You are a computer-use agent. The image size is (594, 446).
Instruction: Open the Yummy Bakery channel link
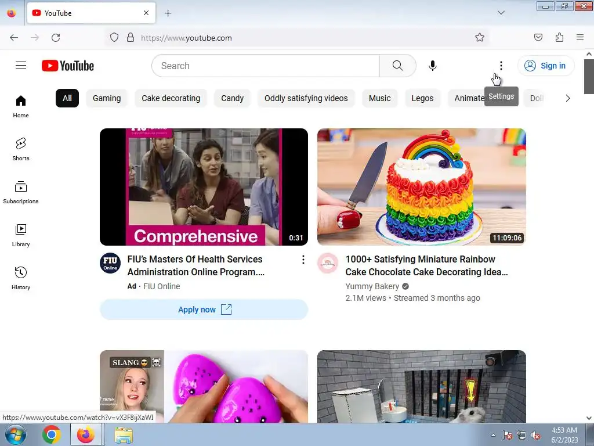tap(372, 286)
